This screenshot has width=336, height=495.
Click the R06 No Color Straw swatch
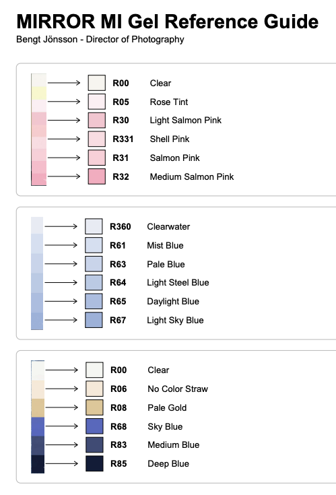94,389
